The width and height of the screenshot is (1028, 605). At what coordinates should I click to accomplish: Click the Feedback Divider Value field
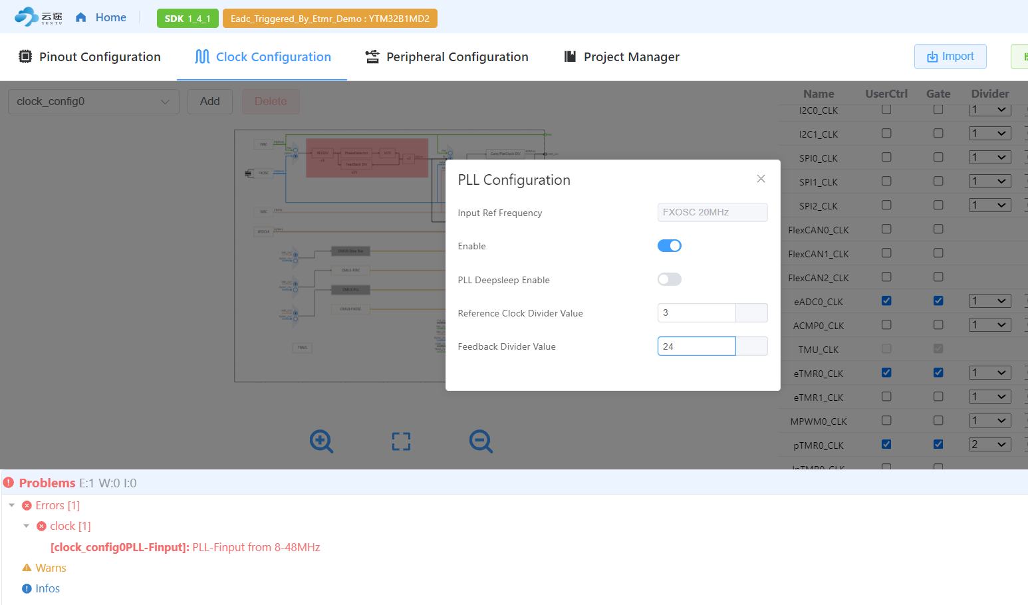click(696, 346)
